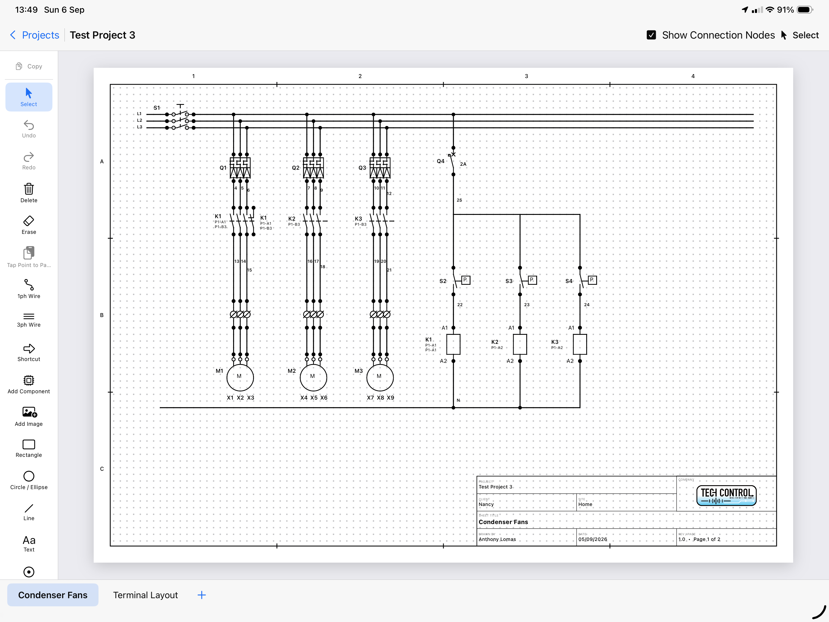Click the wire label '25' below Q4
The width and height of the screenshot is (829, 622).
459,200
